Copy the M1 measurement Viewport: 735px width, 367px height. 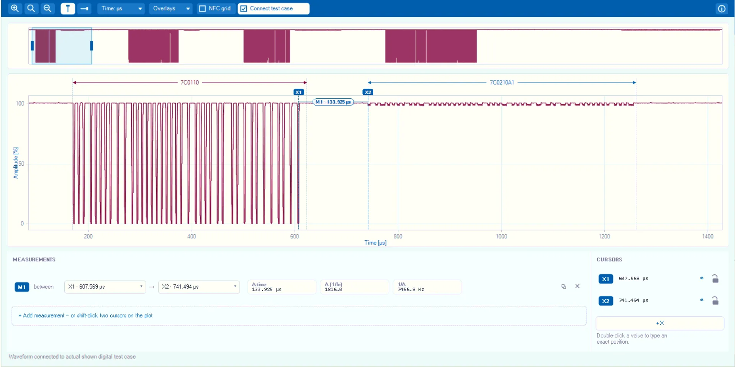point(563,286)
